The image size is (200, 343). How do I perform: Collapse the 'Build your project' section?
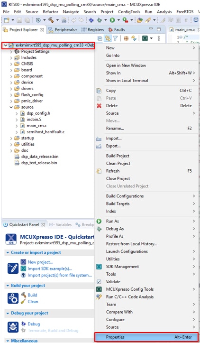coord(8,286)
